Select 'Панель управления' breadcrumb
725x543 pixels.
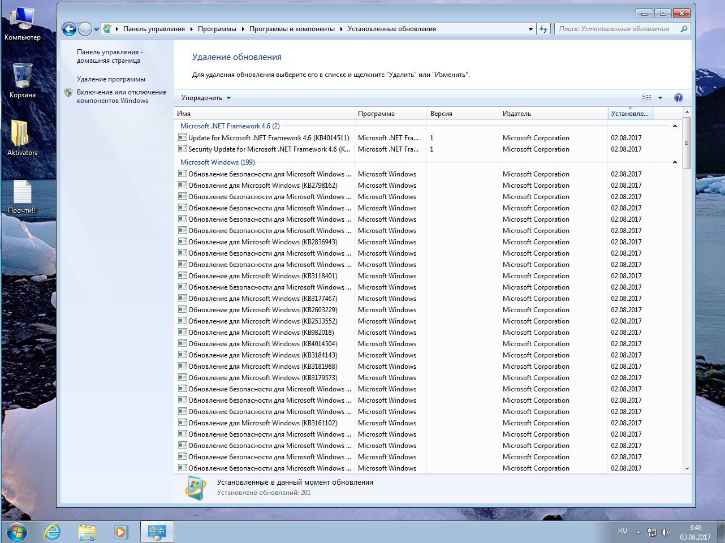(x=154, y=29)
